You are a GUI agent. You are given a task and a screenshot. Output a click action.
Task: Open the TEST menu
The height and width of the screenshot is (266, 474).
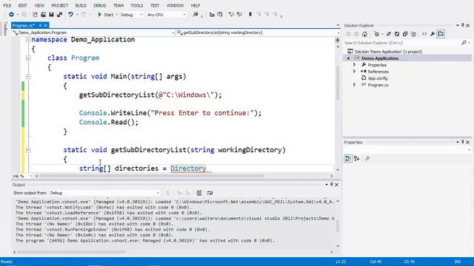155,5
